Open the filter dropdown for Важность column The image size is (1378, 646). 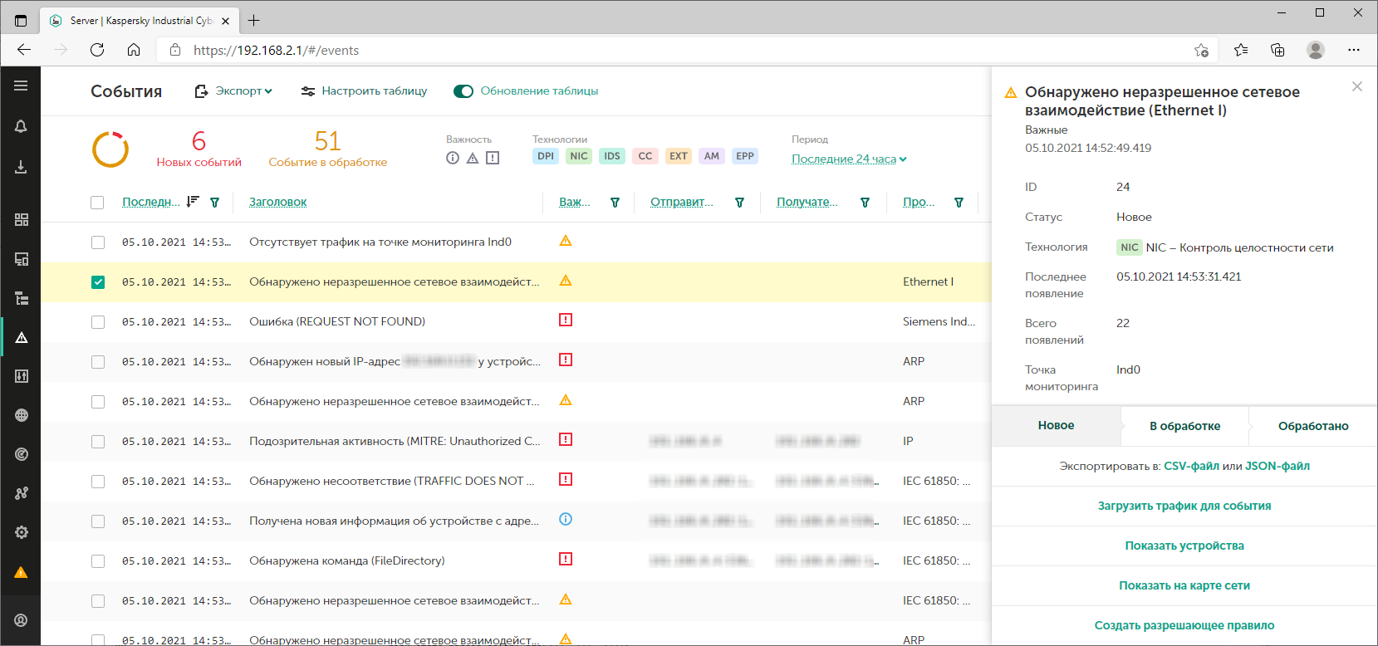tap(615, 203)
